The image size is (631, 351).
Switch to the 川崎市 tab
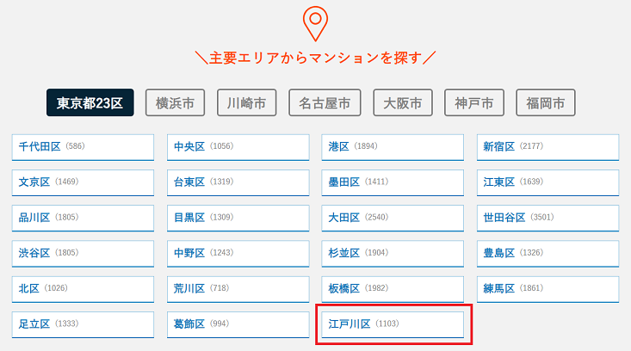point(247,102)
